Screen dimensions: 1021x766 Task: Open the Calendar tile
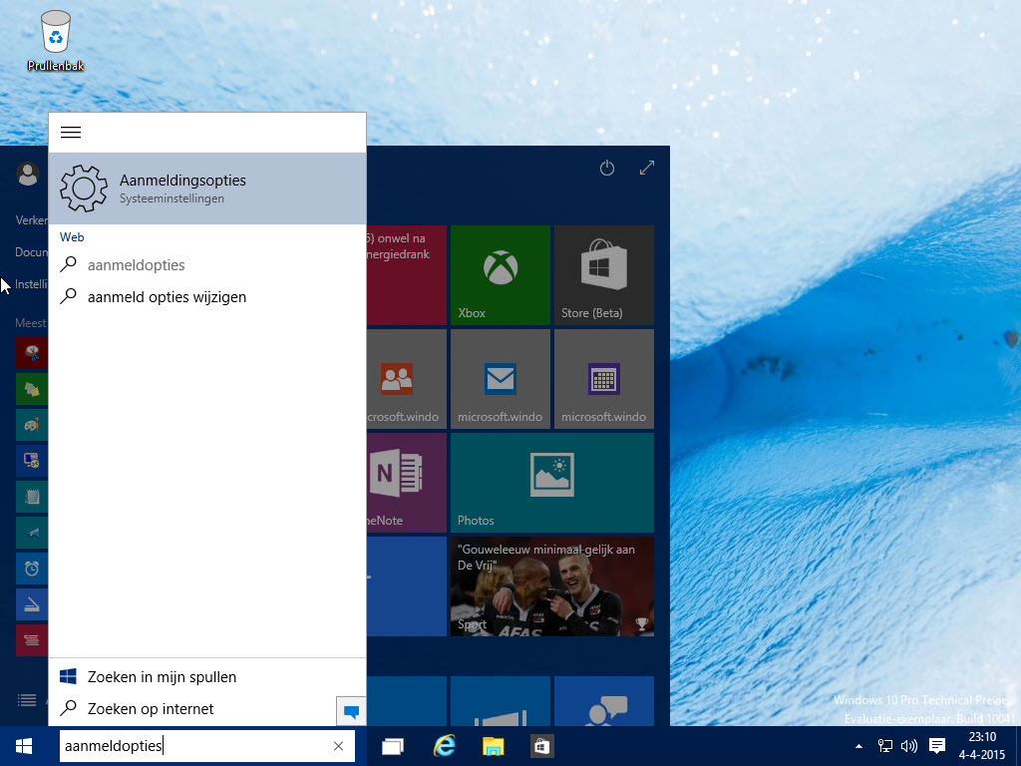click(x=603, y=378)
